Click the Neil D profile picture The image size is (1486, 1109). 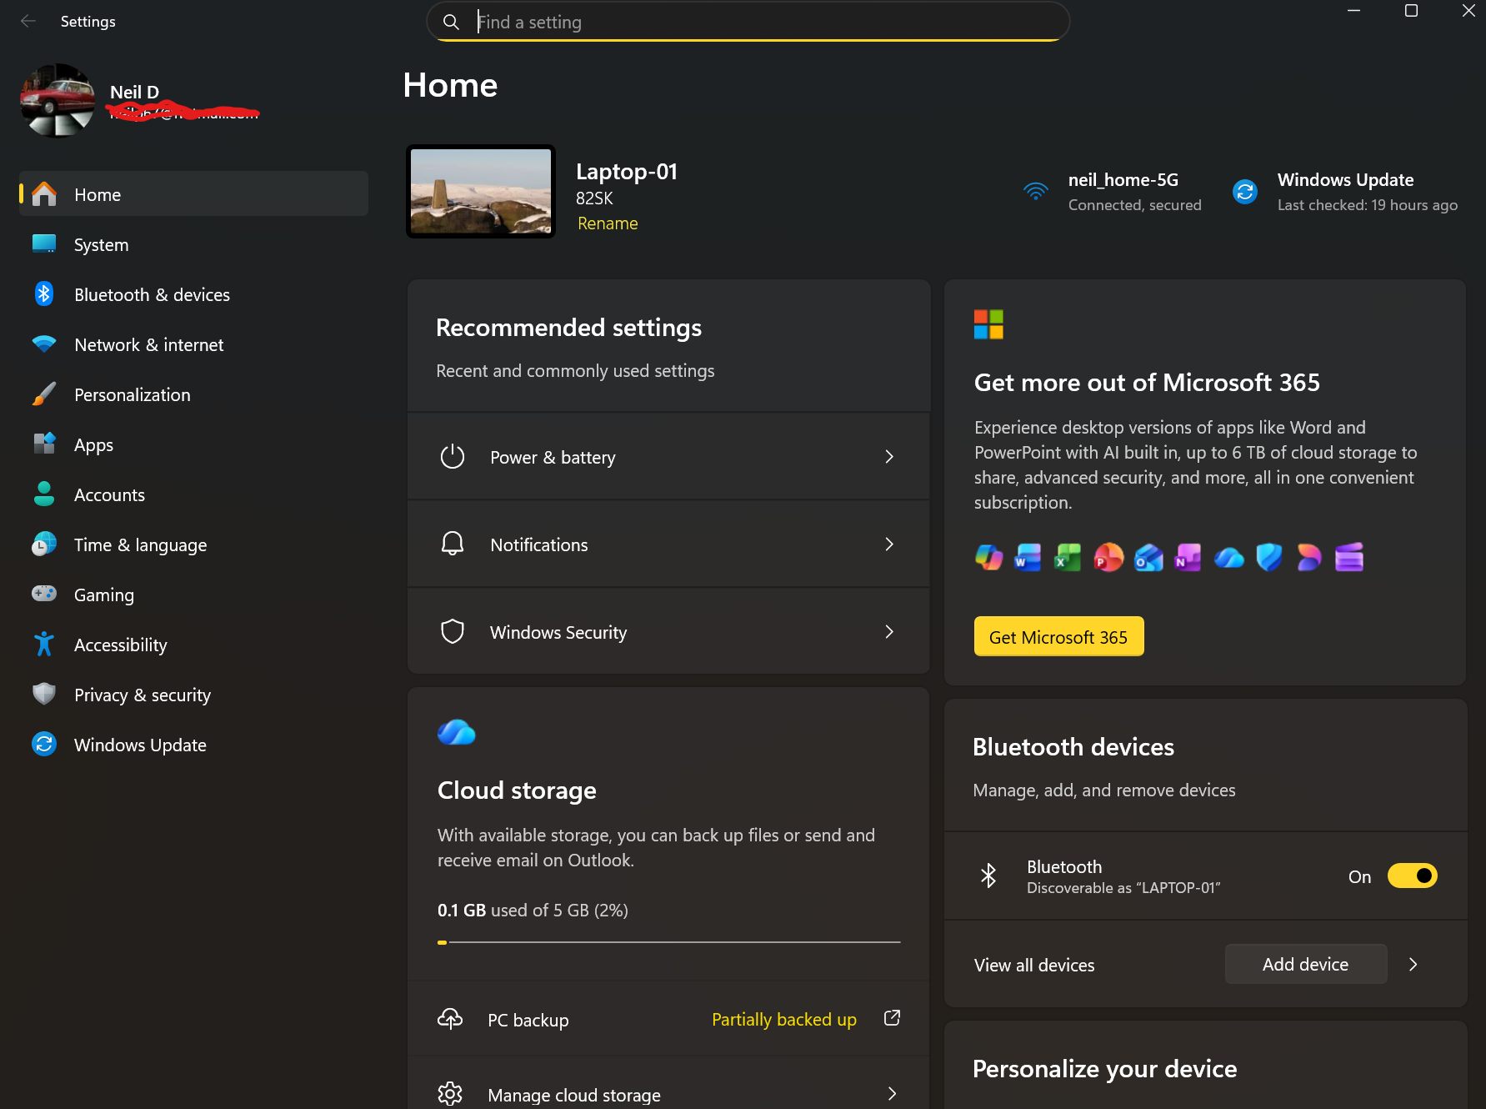tap(58, 100)
